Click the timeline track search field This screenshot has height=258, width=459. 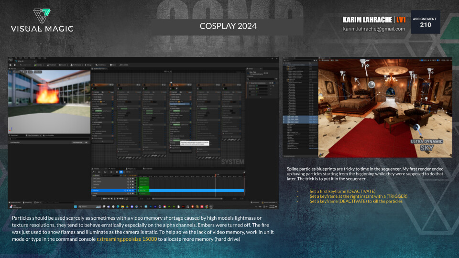tap(110, 175)
